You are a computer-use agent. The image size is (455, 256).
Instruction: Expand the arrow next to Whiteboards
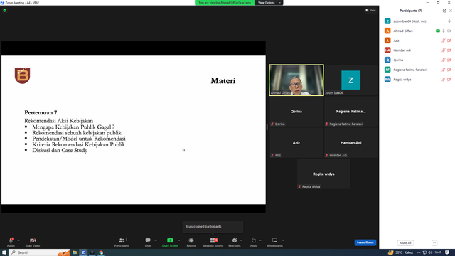tap(283, 240)
